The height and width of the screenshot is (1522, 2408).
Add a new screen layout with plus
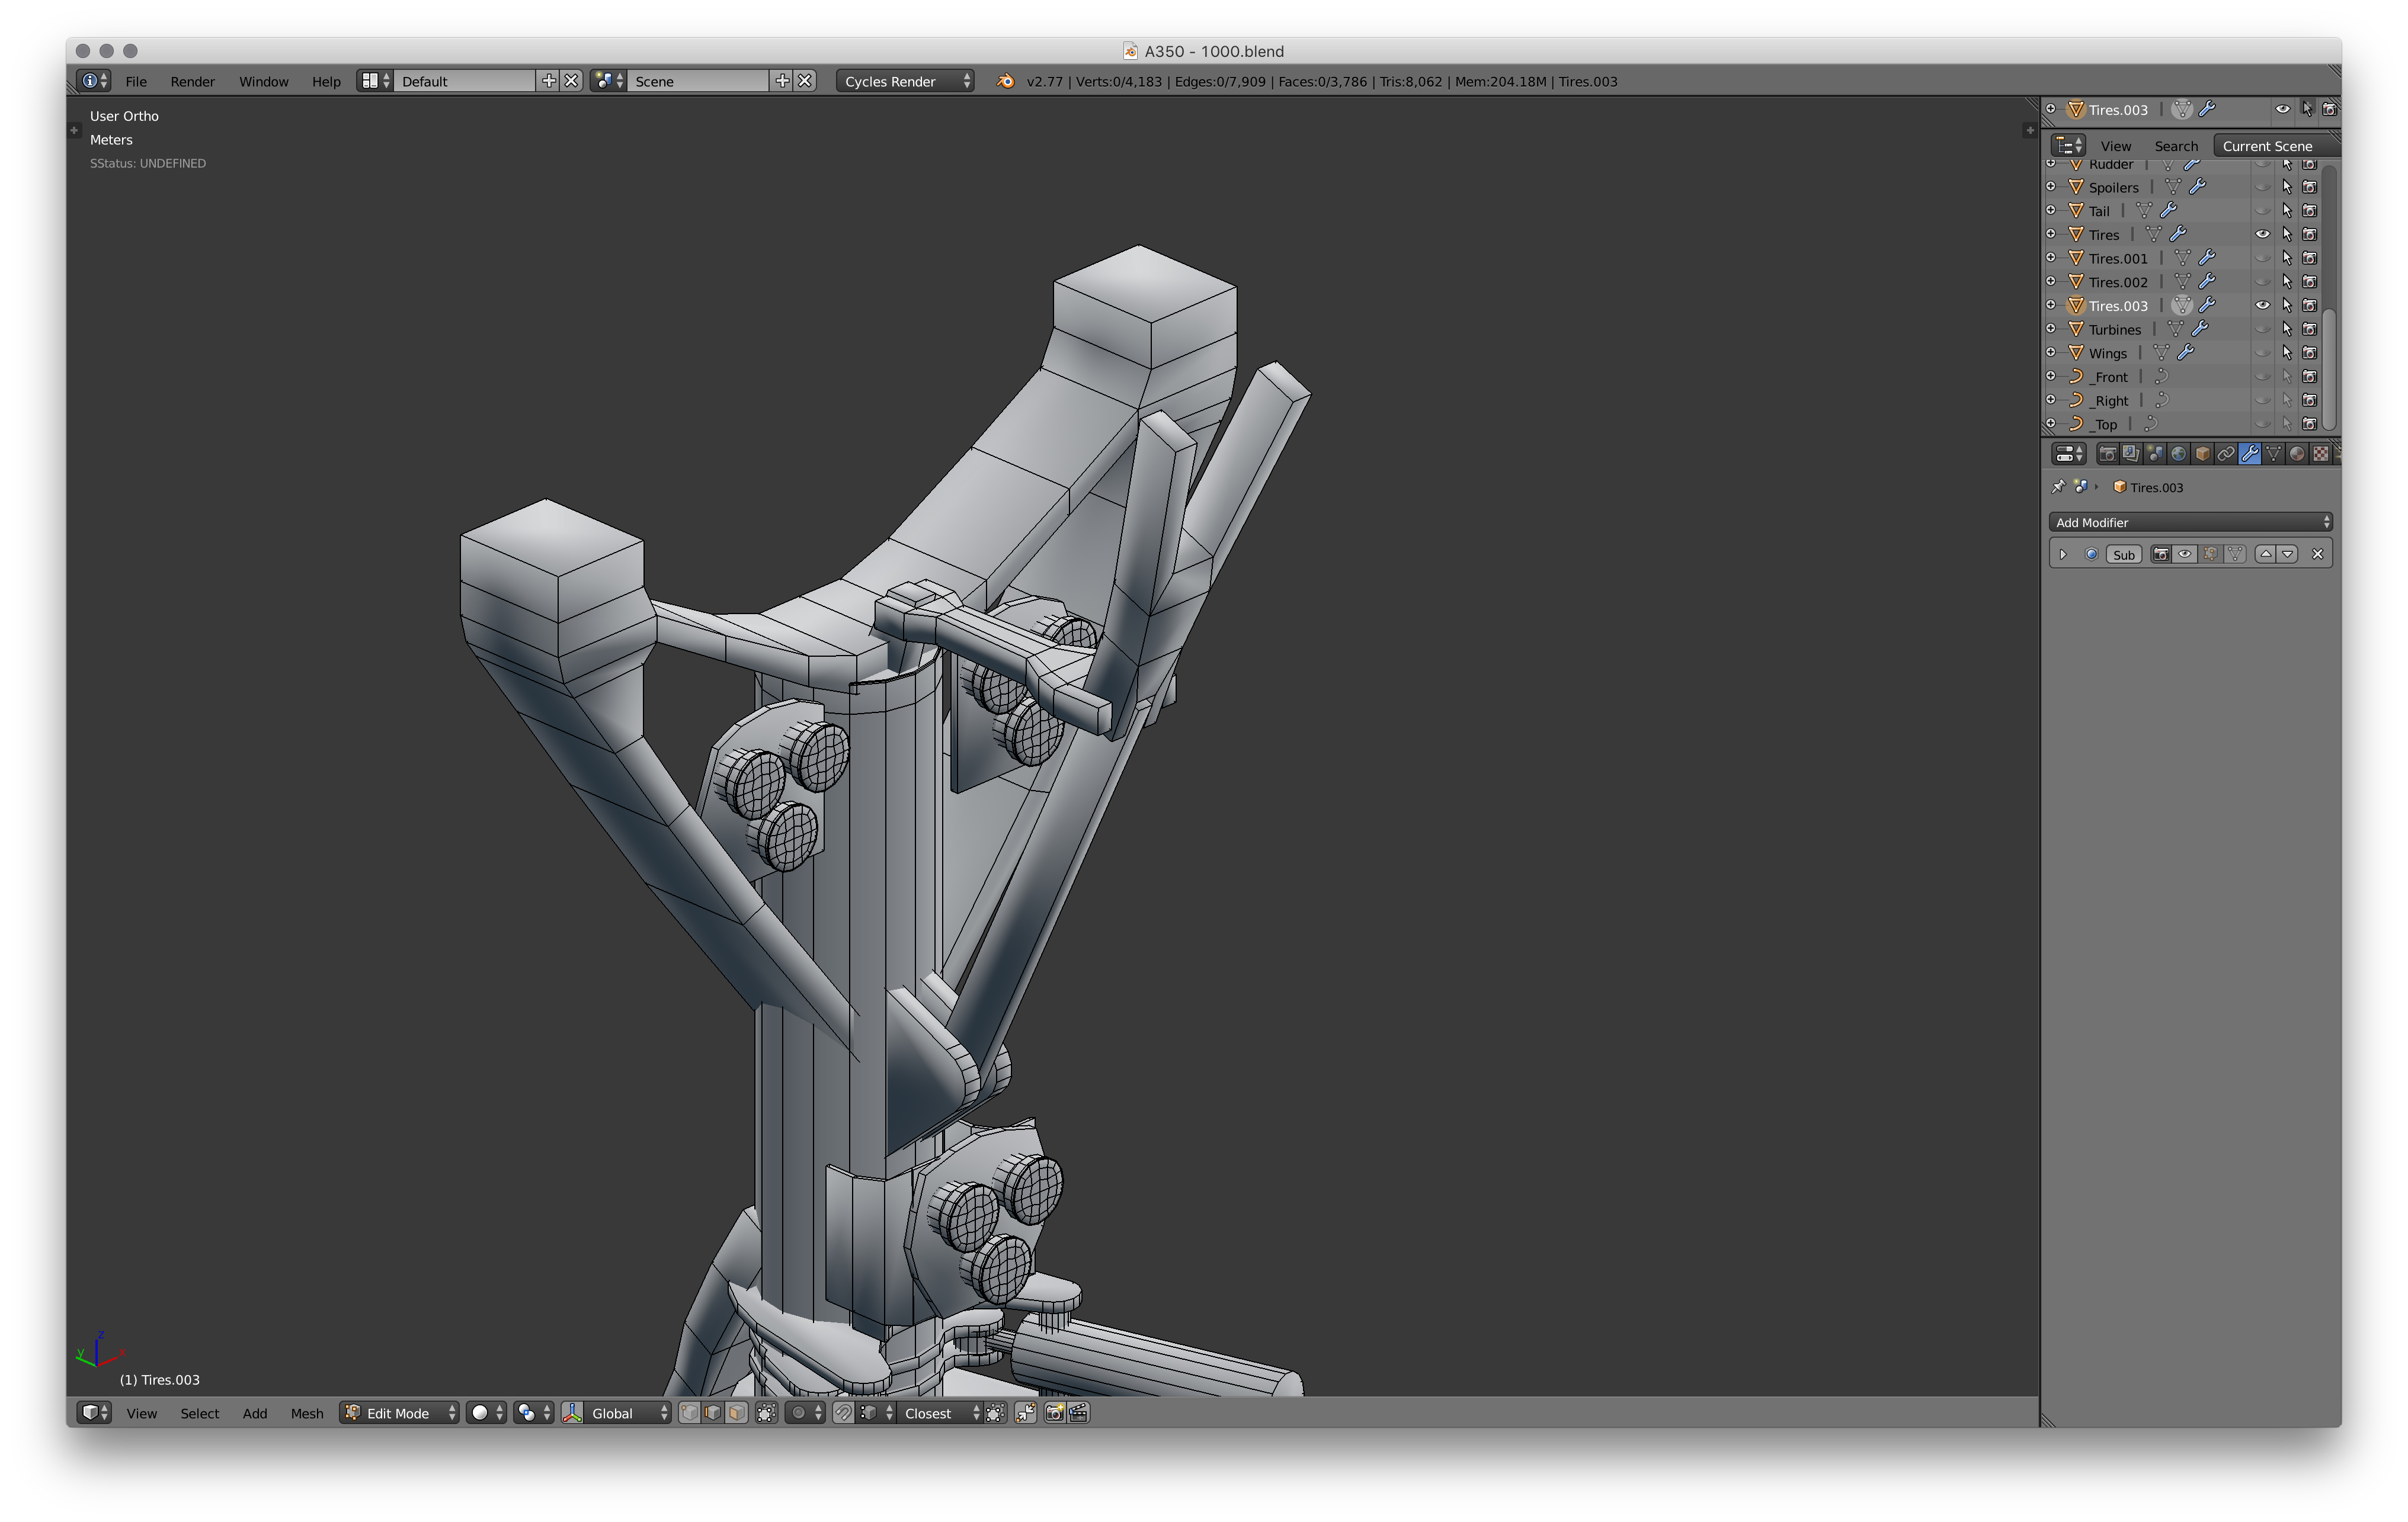pos(548,81)
